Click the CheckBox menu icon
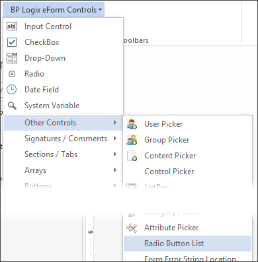 tap(12, 42)
